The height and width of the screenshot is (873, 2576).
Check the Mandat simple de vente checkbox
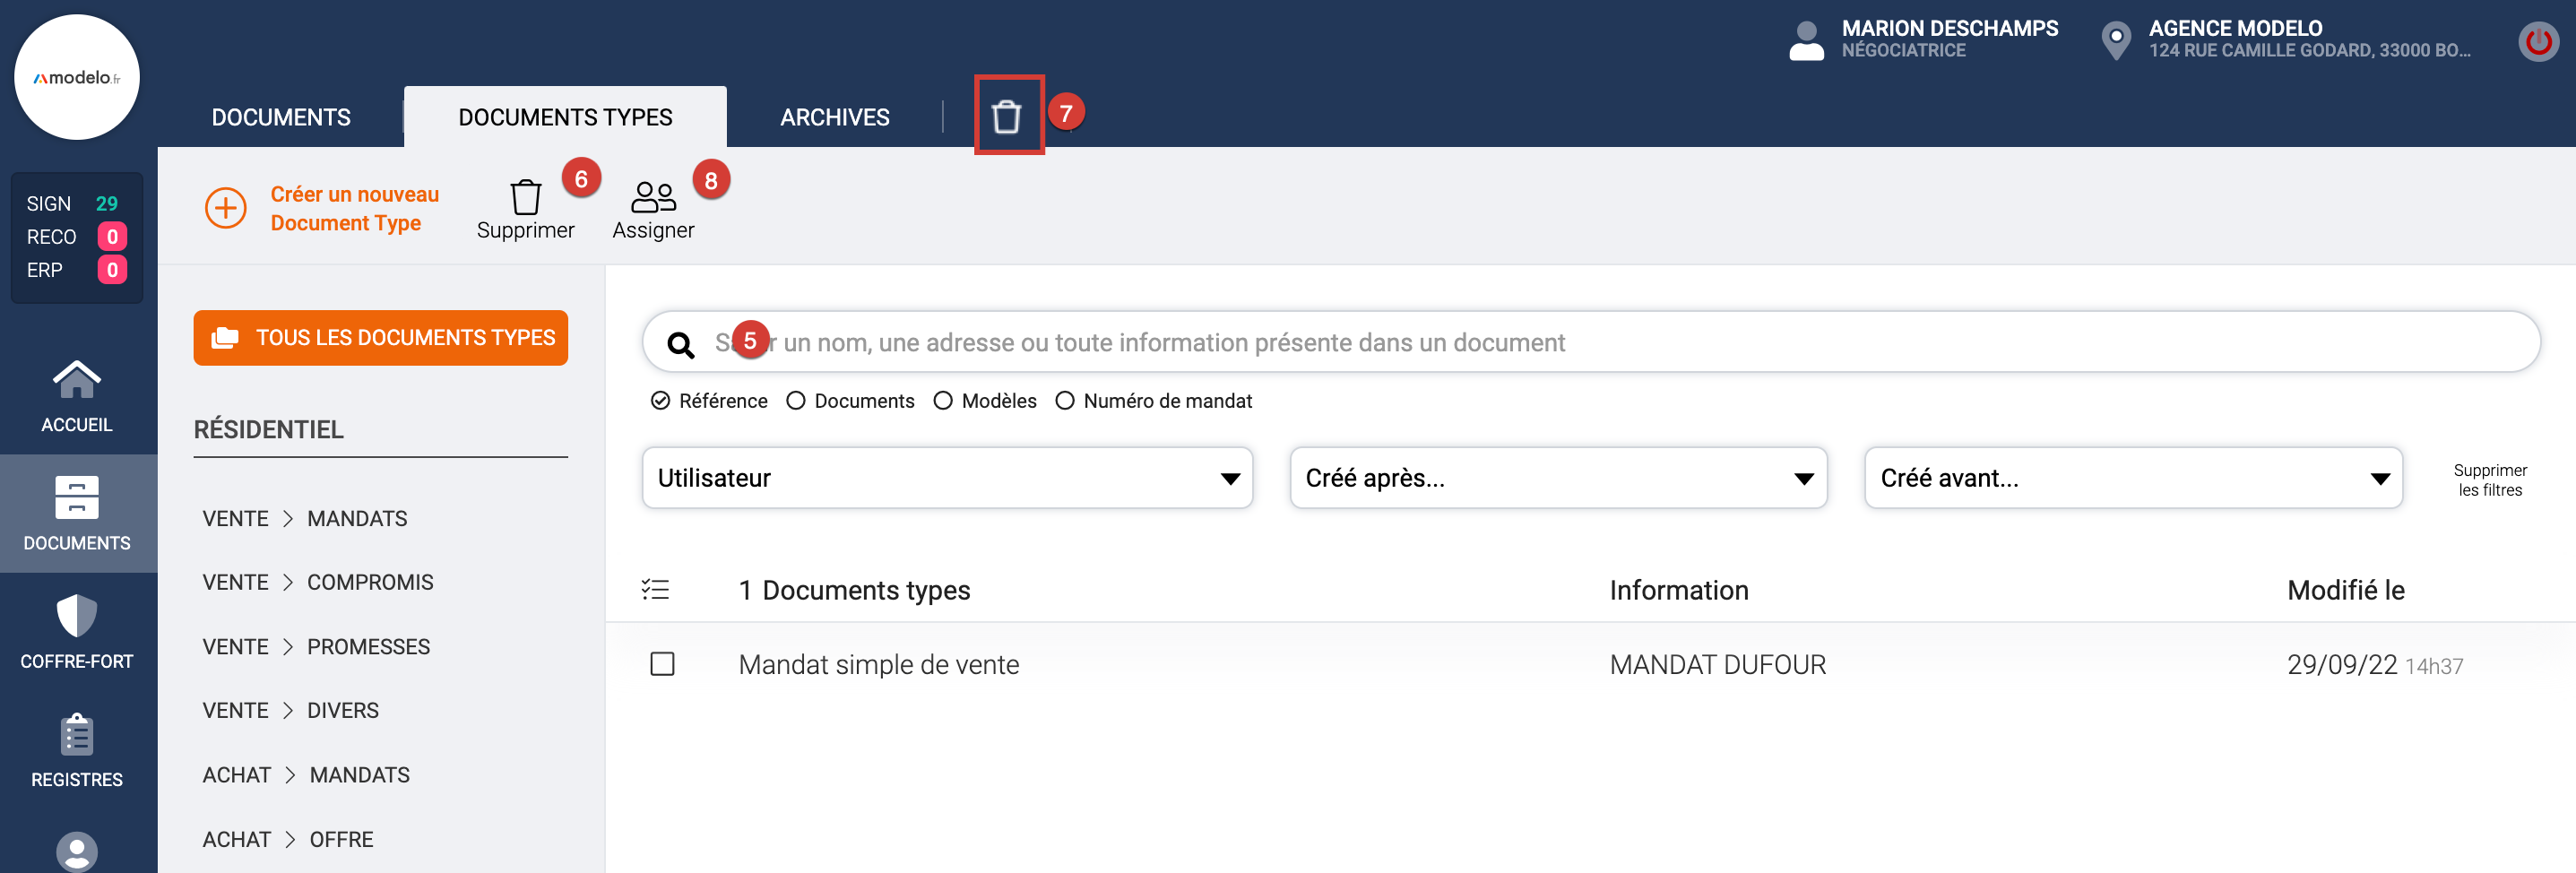662,664
